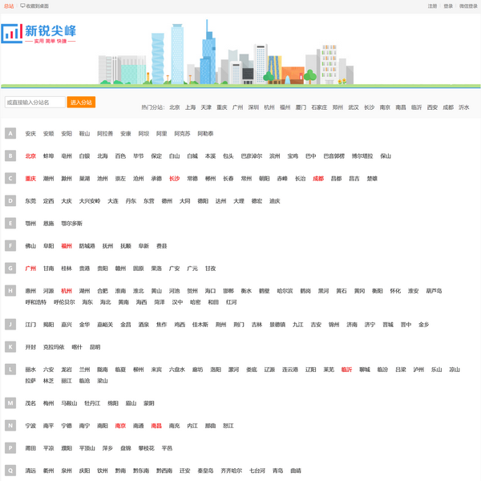Click 微信登录 in the top bar
Image resolution: width=481 pixels, height=481 pixels.
click(x=467, y=6)
